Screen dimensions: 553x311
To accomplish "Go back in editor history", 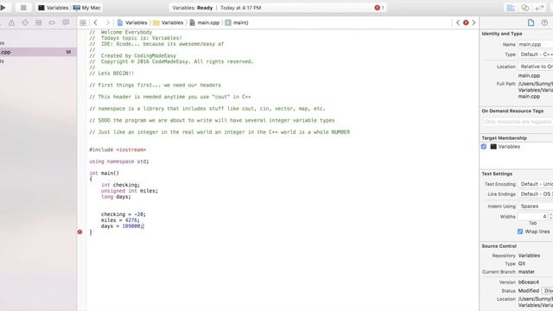I will coord(96,22).
